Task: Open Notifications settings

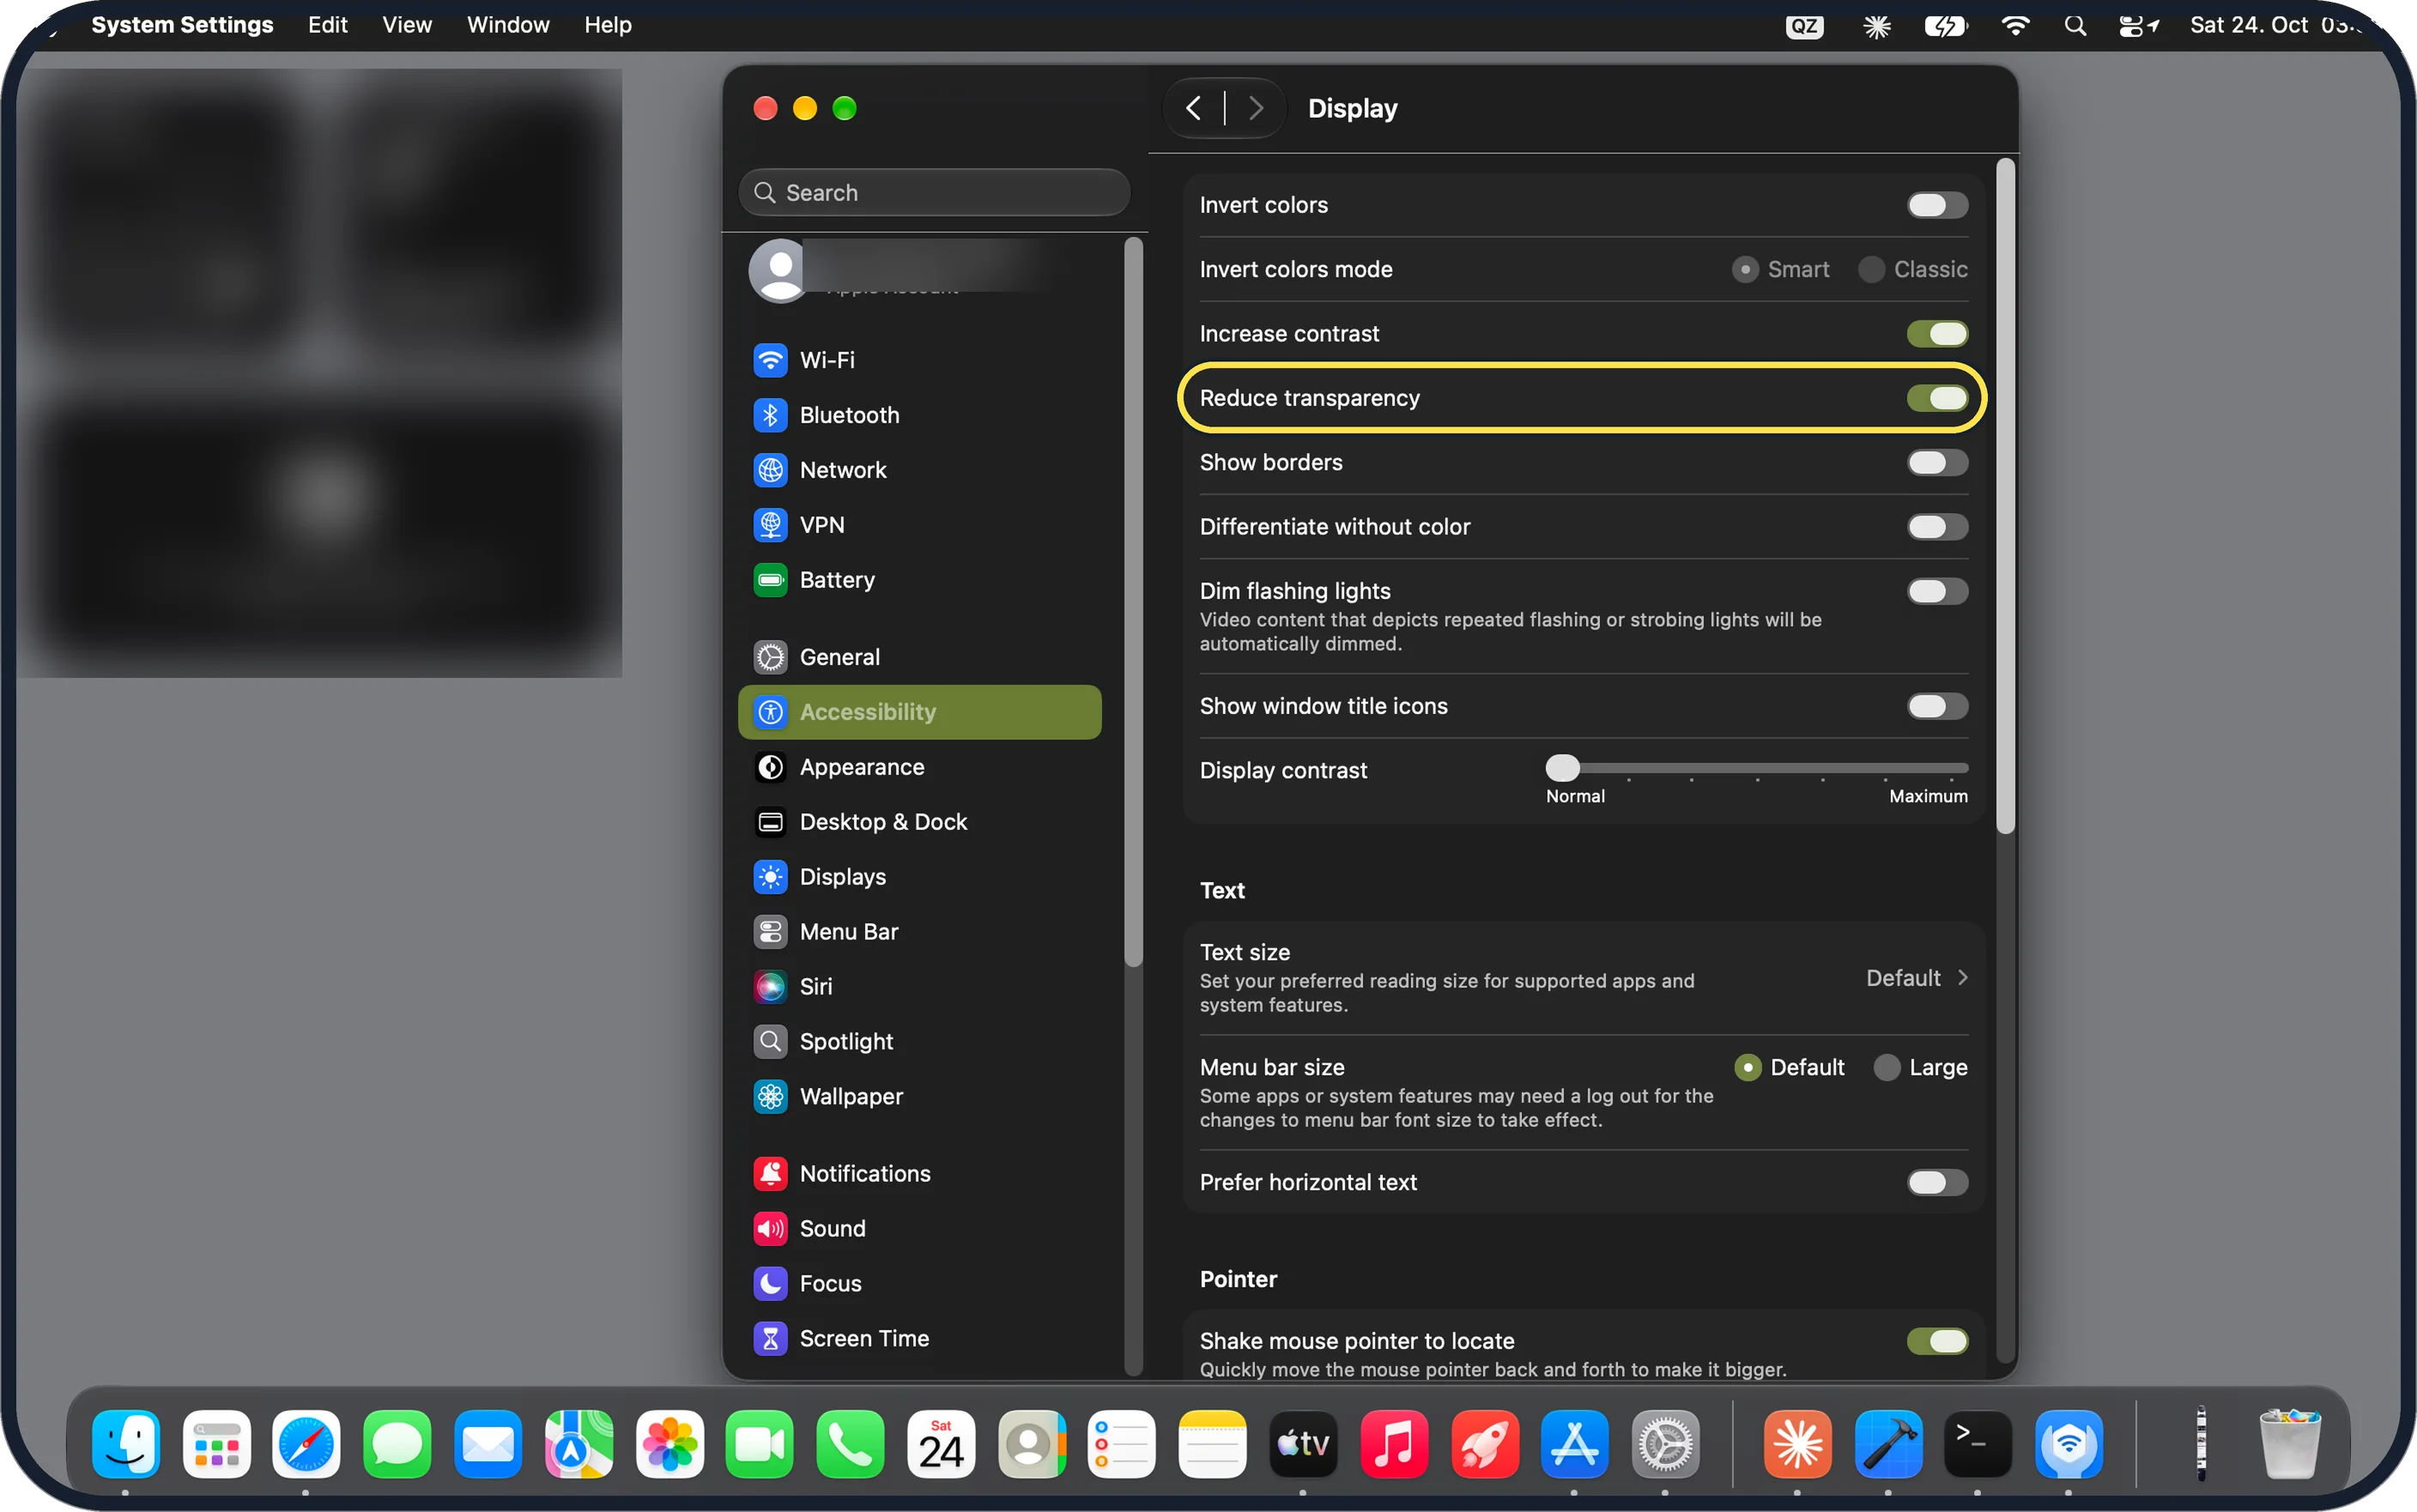Action: [x=919, y=1174]
